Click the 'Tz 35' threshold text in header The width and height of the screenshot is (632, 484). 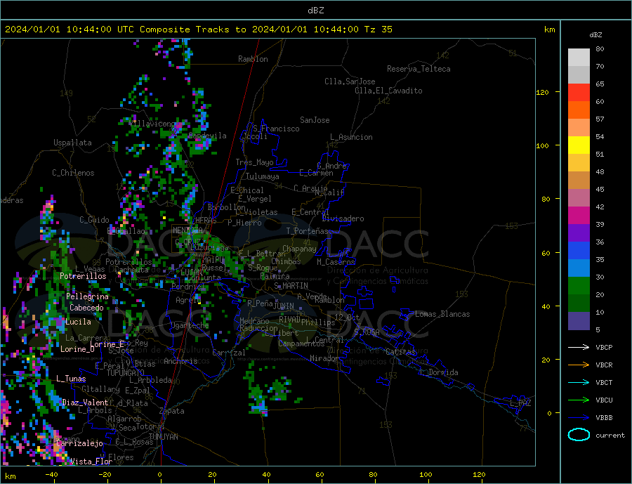point(378,30)
